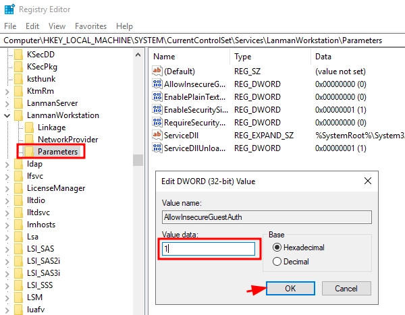This screenshot has width=405, height=315.
Task: Collapse the LanmanWorkstation tree node
Action: pyautogui.click(x=7, y=115)
